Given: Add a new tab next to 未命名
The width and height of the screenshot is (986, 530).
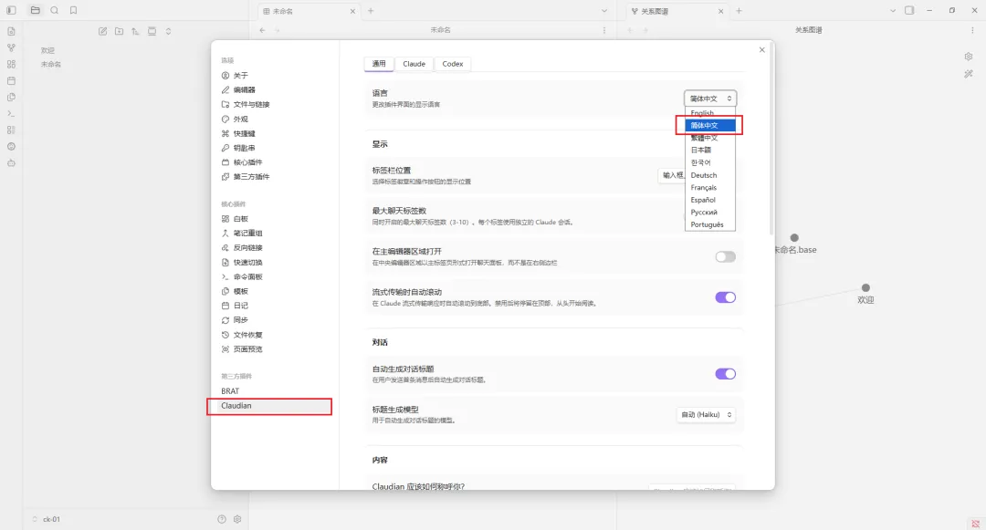Looking at the screenshot, I should click(371, 11).
